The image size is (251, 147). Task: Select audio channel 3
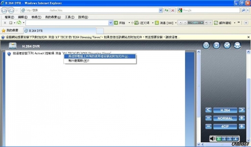coord(230,139)
